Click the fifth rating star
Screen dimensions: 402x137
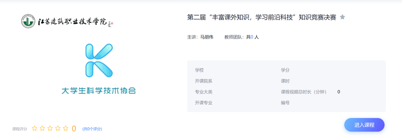(x=65, y=128)
